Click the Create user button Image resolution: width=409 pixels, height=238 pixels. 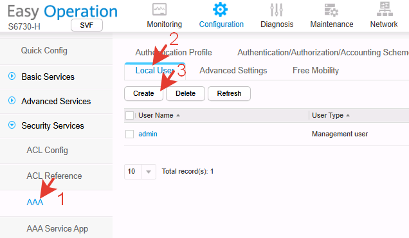tap(143, 93)
